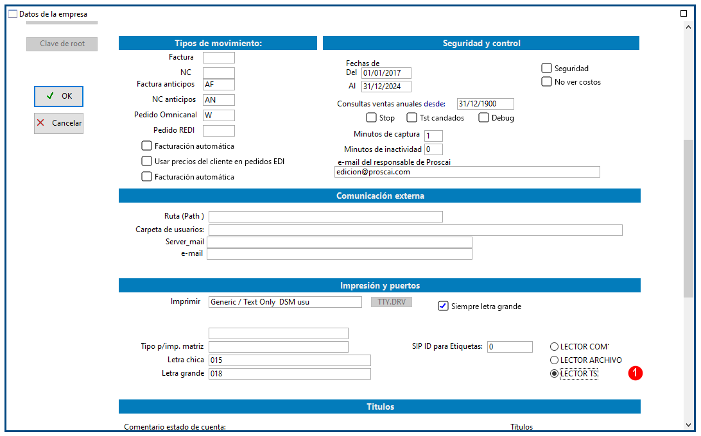Image resolution: width=701 pixels, height=436 pixels.
Task: Click the Al date field 31/12/2024
Action: click(386, 86)
